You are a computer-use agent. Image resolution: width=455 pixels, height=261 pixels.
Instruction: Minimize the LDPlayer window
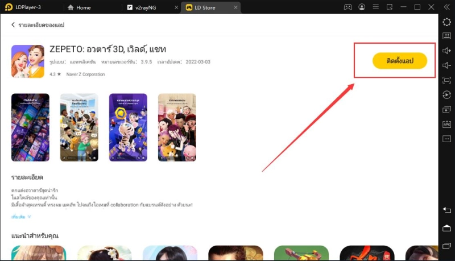[403, 7]
